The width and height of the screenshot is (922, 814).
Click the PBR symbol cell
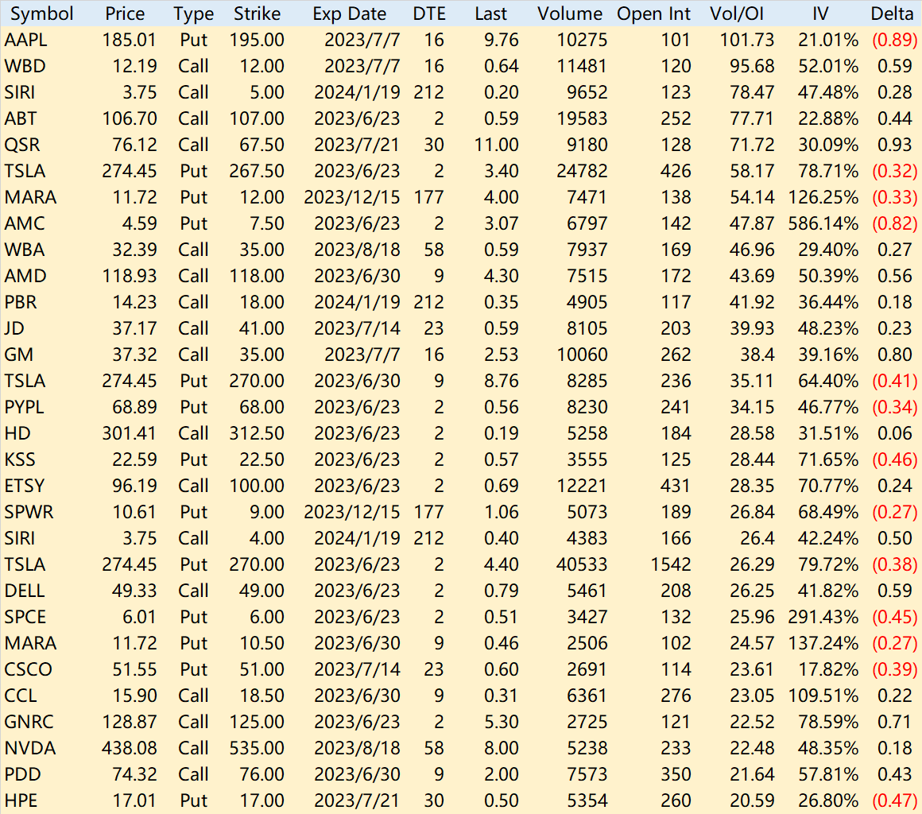point(21,302)
